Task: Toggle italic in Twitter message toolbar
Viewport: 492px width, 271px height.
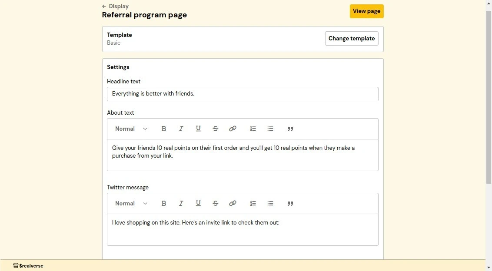Action: 181,204
